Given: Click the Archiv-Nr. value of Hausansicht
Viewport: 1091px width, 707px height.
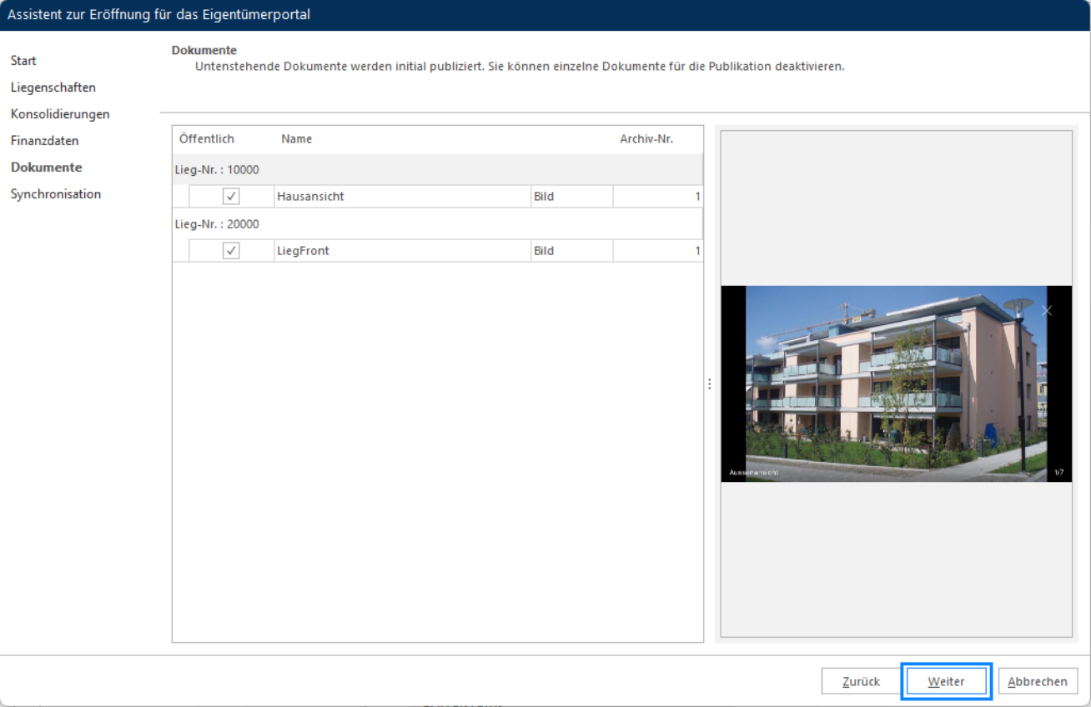Looking at the screenshot, I should (x=658, y=197).
